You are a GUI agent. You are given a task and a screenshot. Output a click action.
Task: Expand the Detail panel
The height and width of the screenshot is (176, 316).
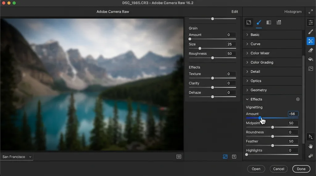point(272,72)
